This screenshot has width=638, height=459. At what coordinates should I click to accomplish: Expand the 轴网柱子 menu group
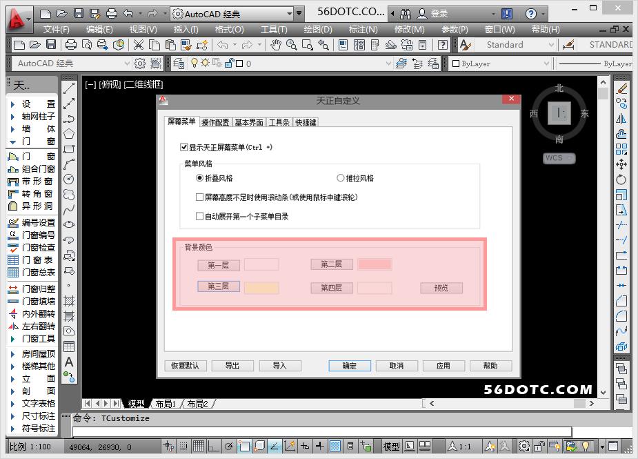31,116
